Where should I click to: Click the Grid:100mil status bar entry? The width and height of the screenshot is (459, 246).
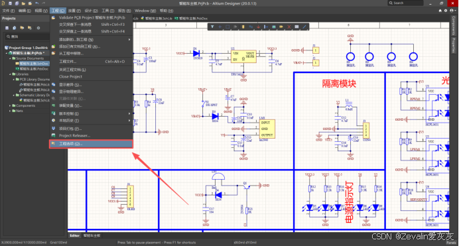pos(58,243)
